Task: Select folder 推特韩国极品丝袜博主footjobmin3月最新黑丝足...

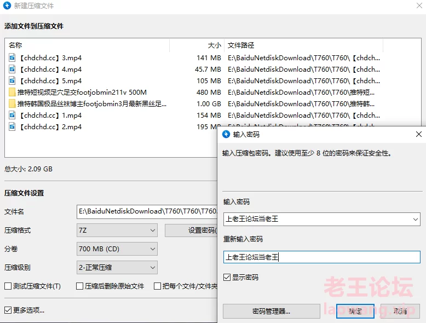Action: click(92, 104)
